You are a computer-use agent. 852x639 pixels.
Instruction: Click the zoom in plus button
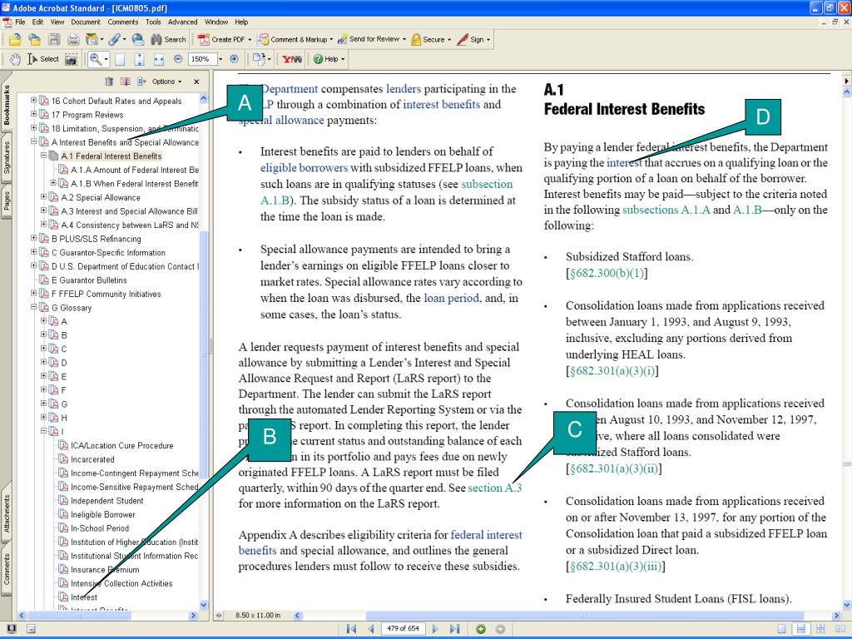coord(234,59)
